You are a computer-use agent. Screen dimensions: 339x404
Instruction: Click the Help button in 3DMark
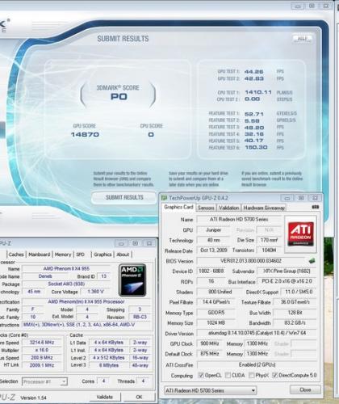click(x=303, y=39)
